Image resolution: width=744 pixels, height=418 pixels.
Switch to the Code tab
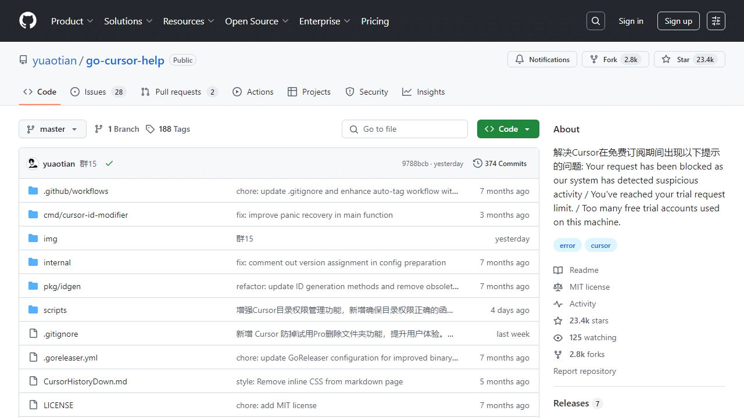pyautogui.click(x=40, y=92)
